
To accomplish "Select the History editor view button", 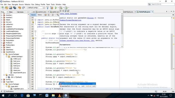I will pos(40,15).
